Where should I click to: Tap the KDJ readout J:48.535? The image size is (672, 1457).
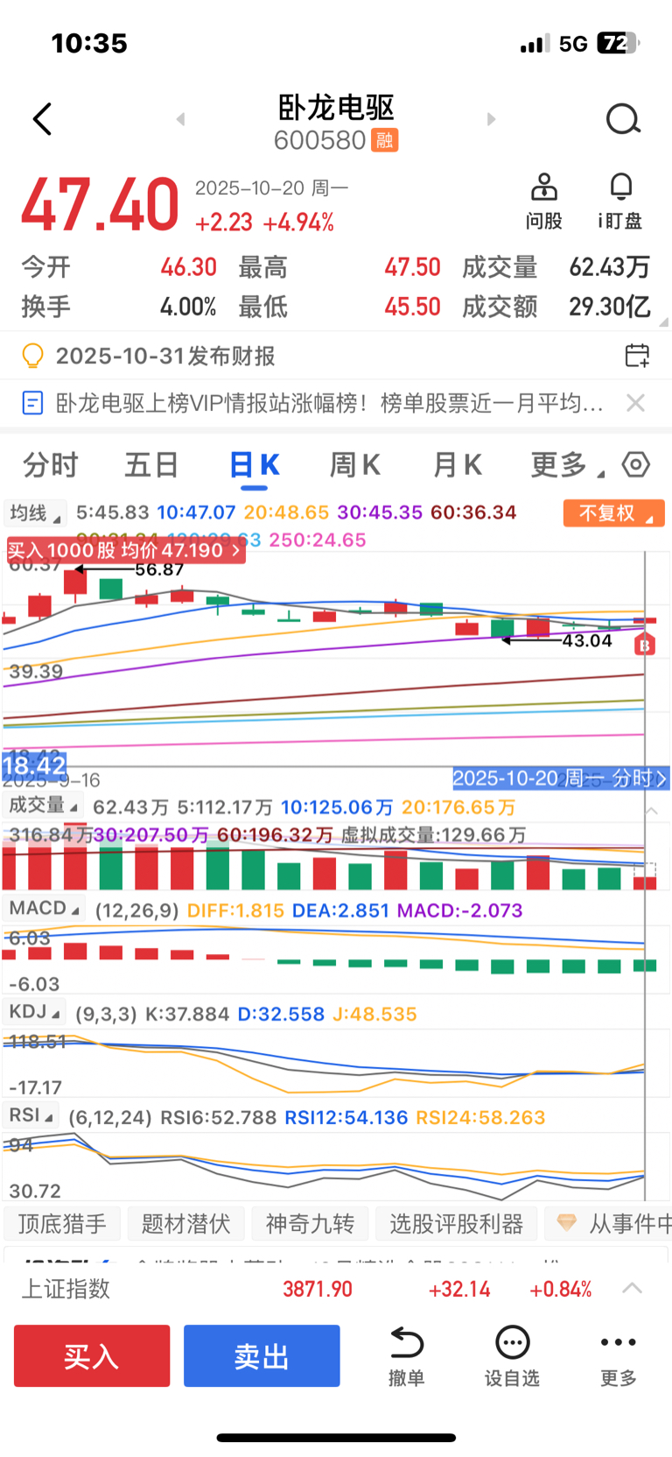[x=374, y=1014]
